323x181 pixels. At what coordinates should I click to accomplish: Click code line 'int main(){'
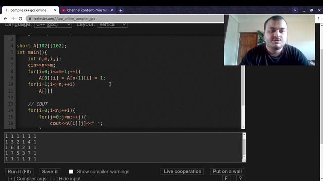coord(32,52)
